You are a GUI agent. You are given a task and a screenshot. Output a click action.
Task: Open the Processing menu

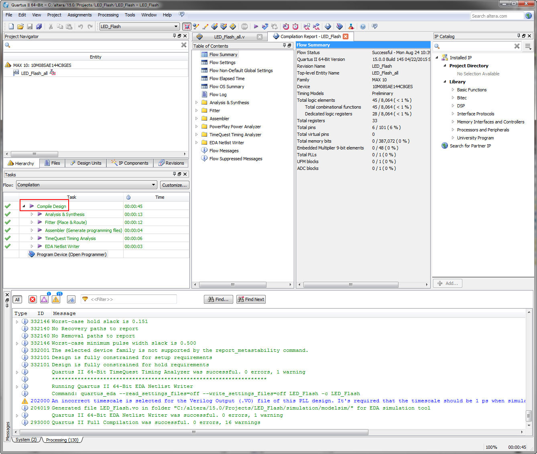108,15
